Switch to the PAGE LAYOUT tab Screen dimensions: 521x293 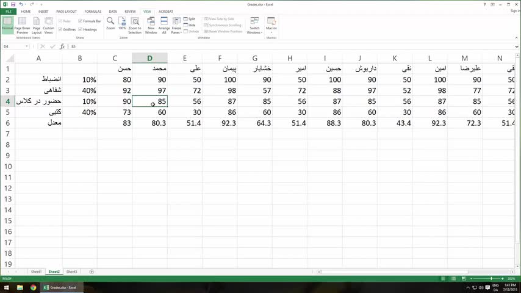pos(66,12)
